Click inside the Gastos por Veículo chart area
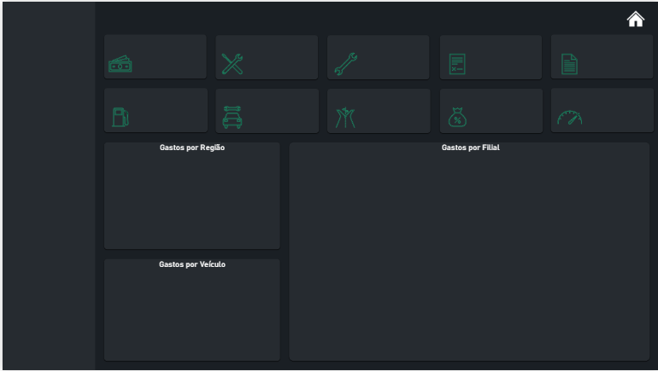The height and width of the screenshot is (371, 658). 191,316
